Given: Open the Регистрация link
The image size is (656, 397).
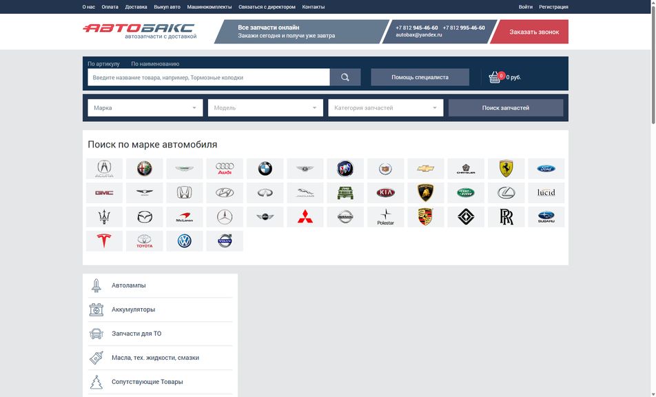Looking at the screenshot, I should click(x=553, y=7).
